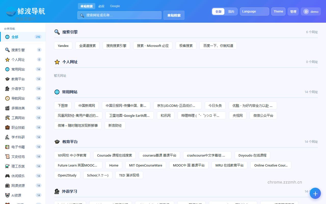Open the 今日头条 site link
The image size is (326, 204).
(x=215, y=106)
